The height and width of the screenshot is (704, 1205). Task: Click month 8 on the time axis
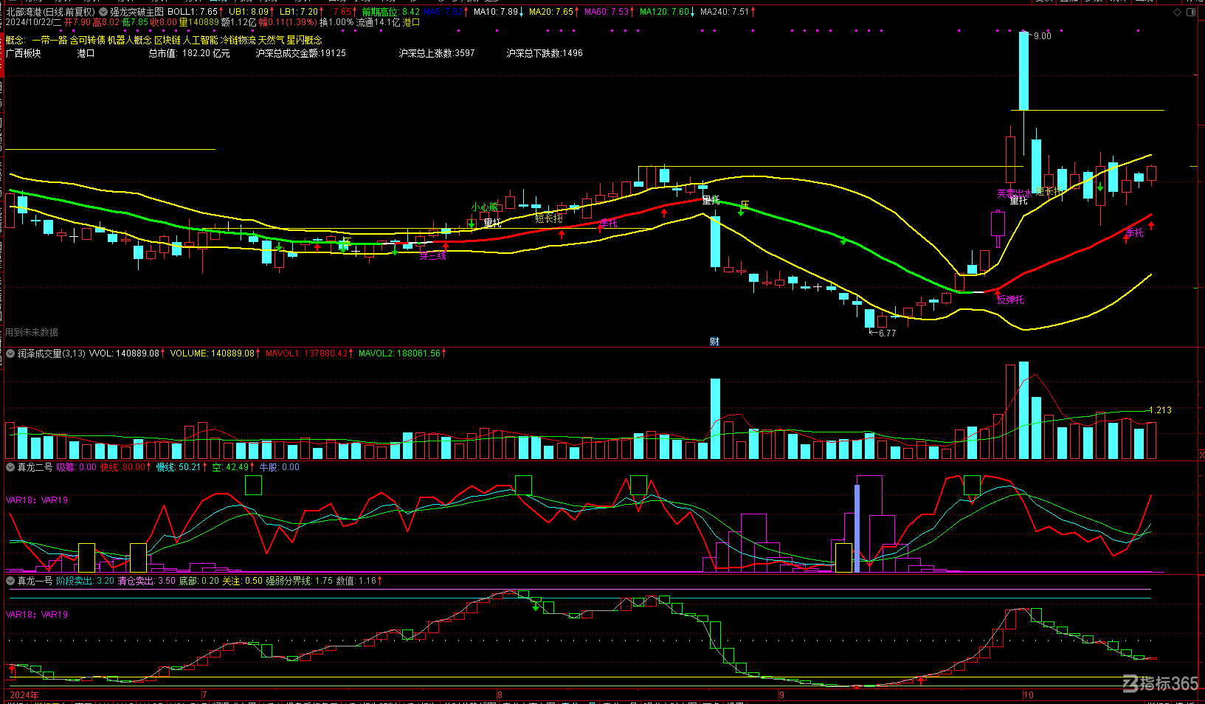pos(500,695)
